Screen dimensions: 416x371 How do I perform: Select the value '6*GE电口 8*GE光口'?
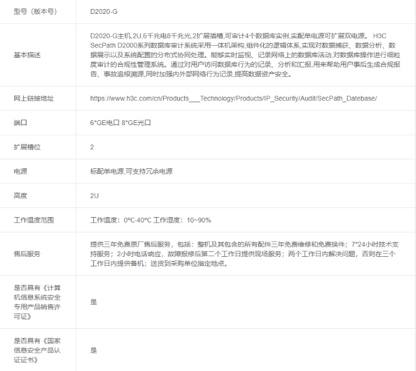pos(120,123)
